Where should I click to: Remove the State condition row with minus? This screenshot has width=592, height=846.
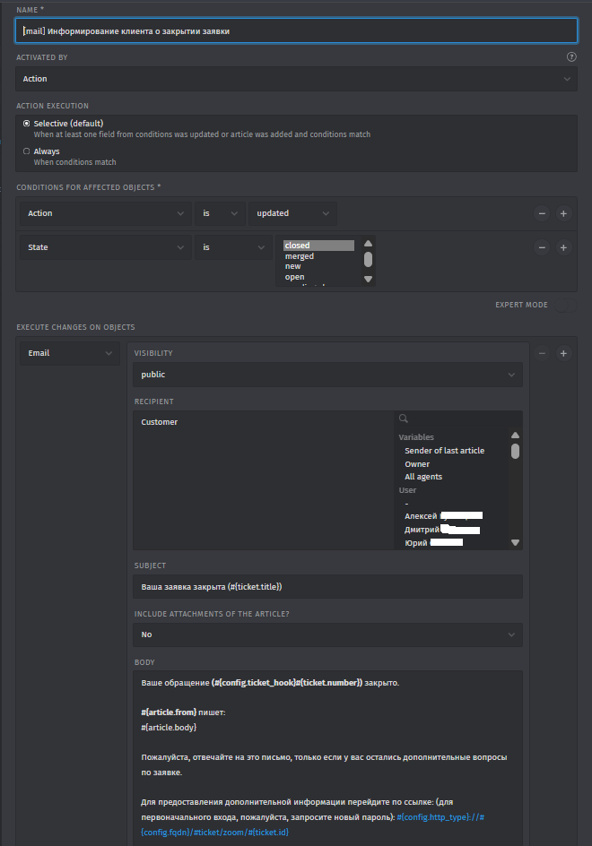542,247
